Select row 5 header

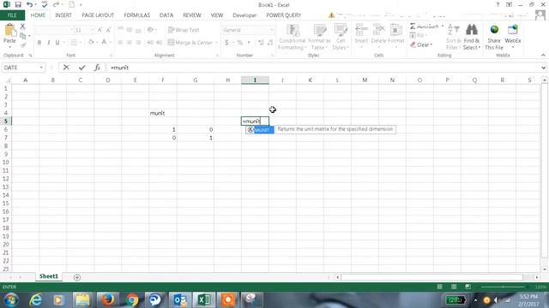[6, 121]
